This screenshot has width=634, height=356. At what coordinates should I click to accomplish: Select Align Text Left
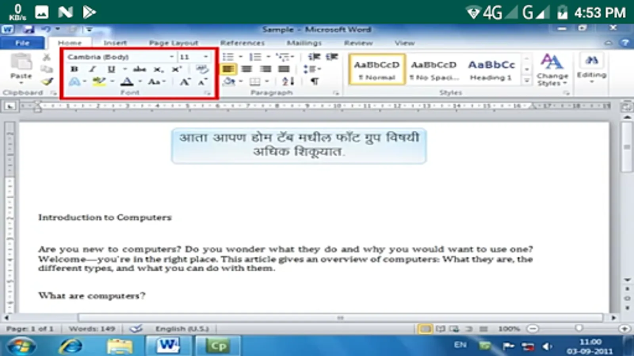click(228, 69)
